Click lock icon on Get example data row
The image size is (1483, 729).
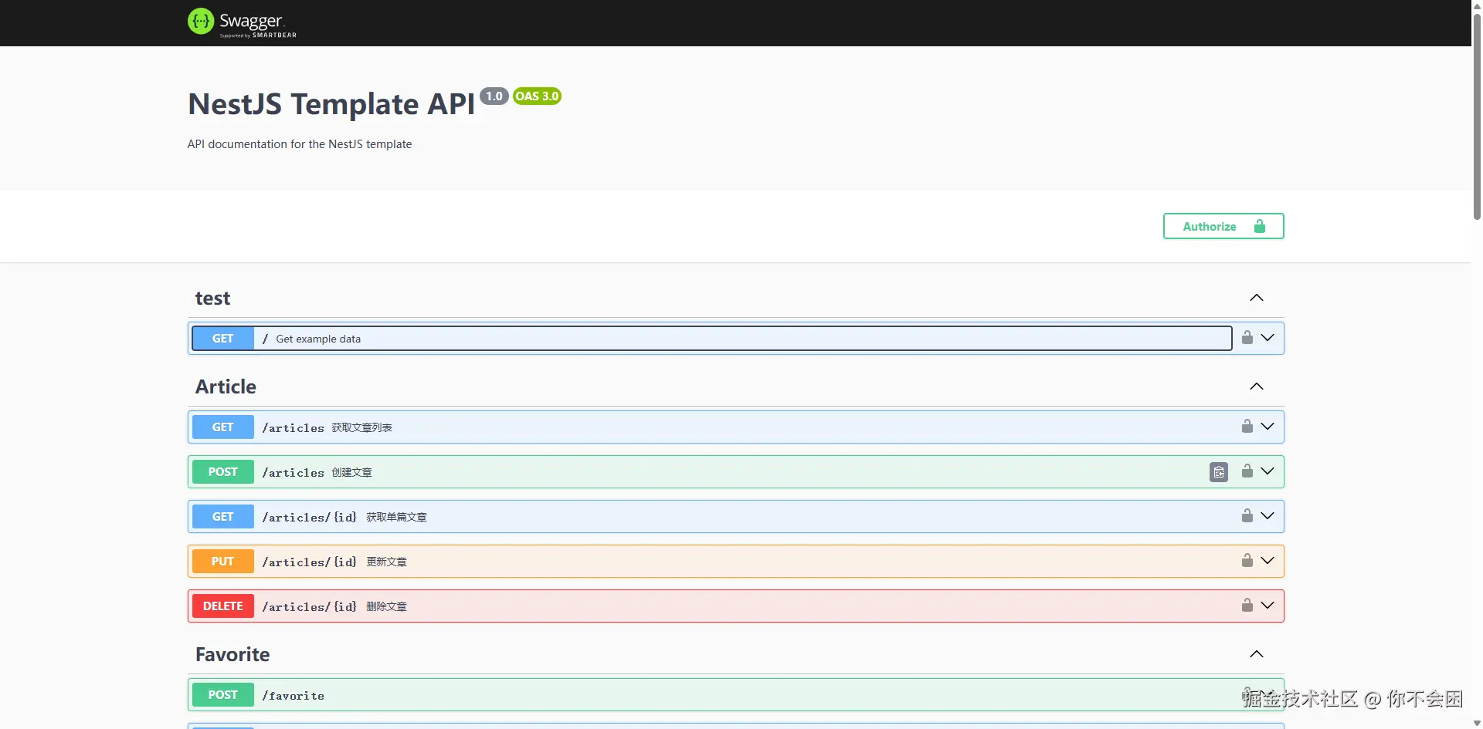[1247, 337]
